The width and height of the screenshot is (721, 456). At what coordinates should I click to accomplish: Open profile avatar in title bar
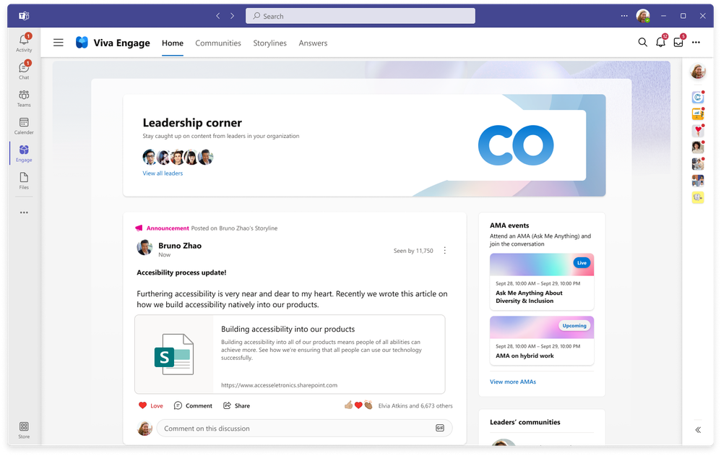click(643, 16)
